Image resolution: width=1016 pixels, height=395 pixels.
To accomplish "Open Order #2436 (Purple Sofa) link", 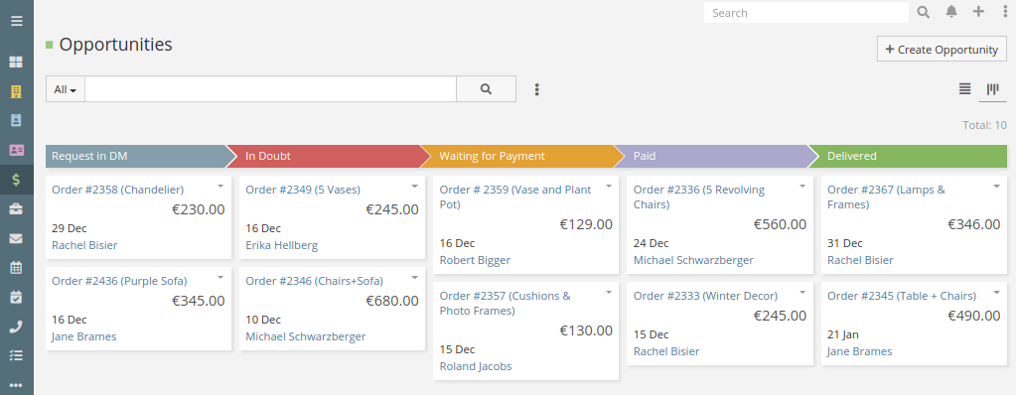I will (x=119, y=281).
